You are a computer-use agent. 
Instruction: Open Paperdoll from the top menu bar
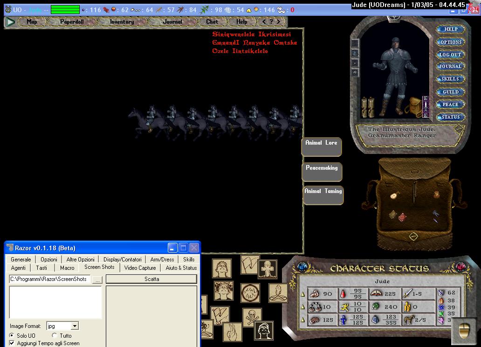click(x=72, y=22)
